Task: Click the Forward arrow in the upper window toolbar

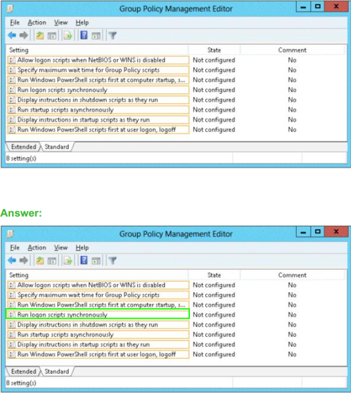Action: (x=23, y=35)
